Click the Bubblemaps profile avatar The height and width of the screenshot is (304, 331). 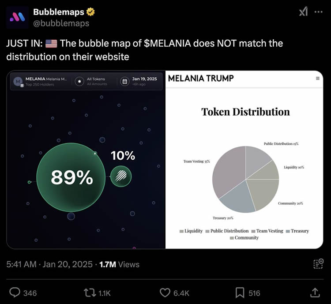[x=18, y=17]
